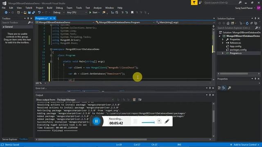Toggle word wrap in the Output panel
The height and width of the screenshot is (147, 262).
[140, 100]
